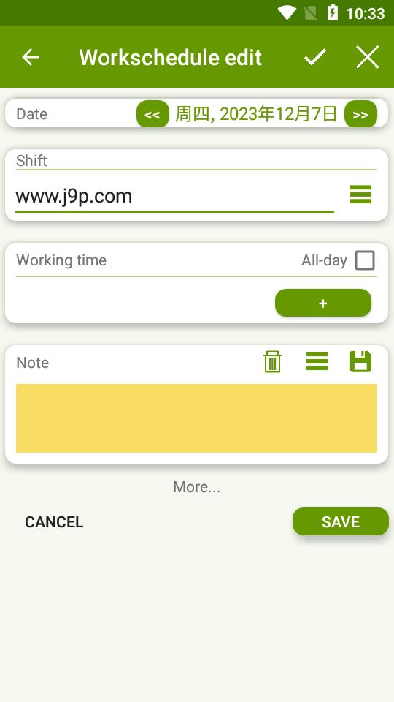The width and height of the screenshot is (394, 702).
Task: Tap the battery status icon
Action: [x=333, y=13]
